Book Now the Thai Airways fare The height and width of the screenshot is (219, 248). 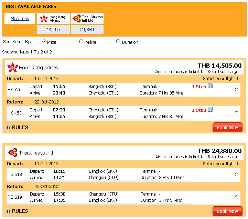coord(227,211)
